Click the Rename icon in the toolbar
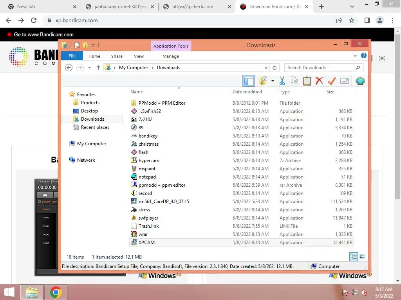 click(345, 81)
